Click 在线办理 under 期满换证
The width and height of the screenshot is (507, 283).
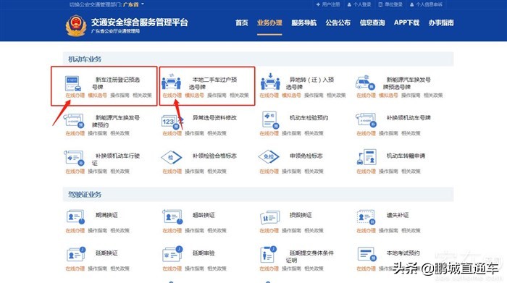click(75, 230)
